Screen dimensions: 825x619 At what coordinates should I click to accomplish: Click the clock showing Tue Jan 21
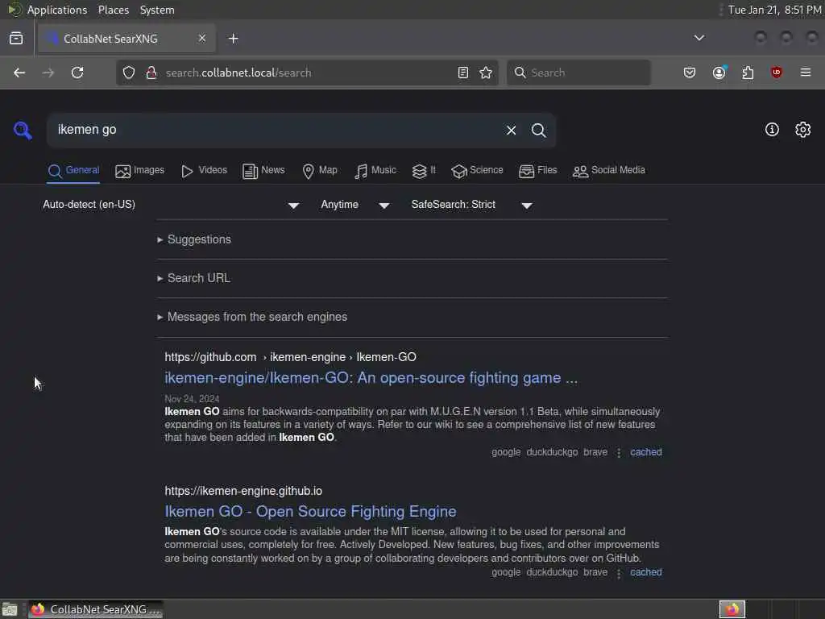tap(774, 10)
